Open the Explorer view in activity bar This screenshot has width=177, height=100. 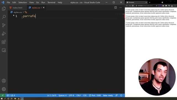(4, 9)
